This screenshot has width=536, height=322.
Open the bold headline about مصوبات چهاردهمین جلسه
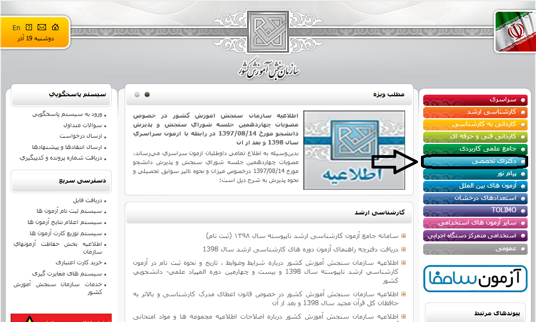point(216,129)
